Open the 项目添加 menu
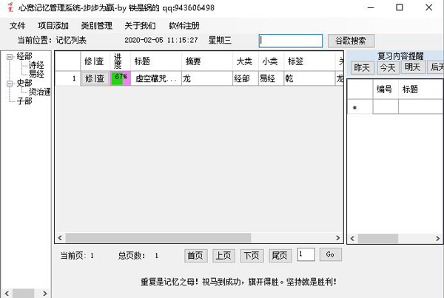 tap(53, 26)
